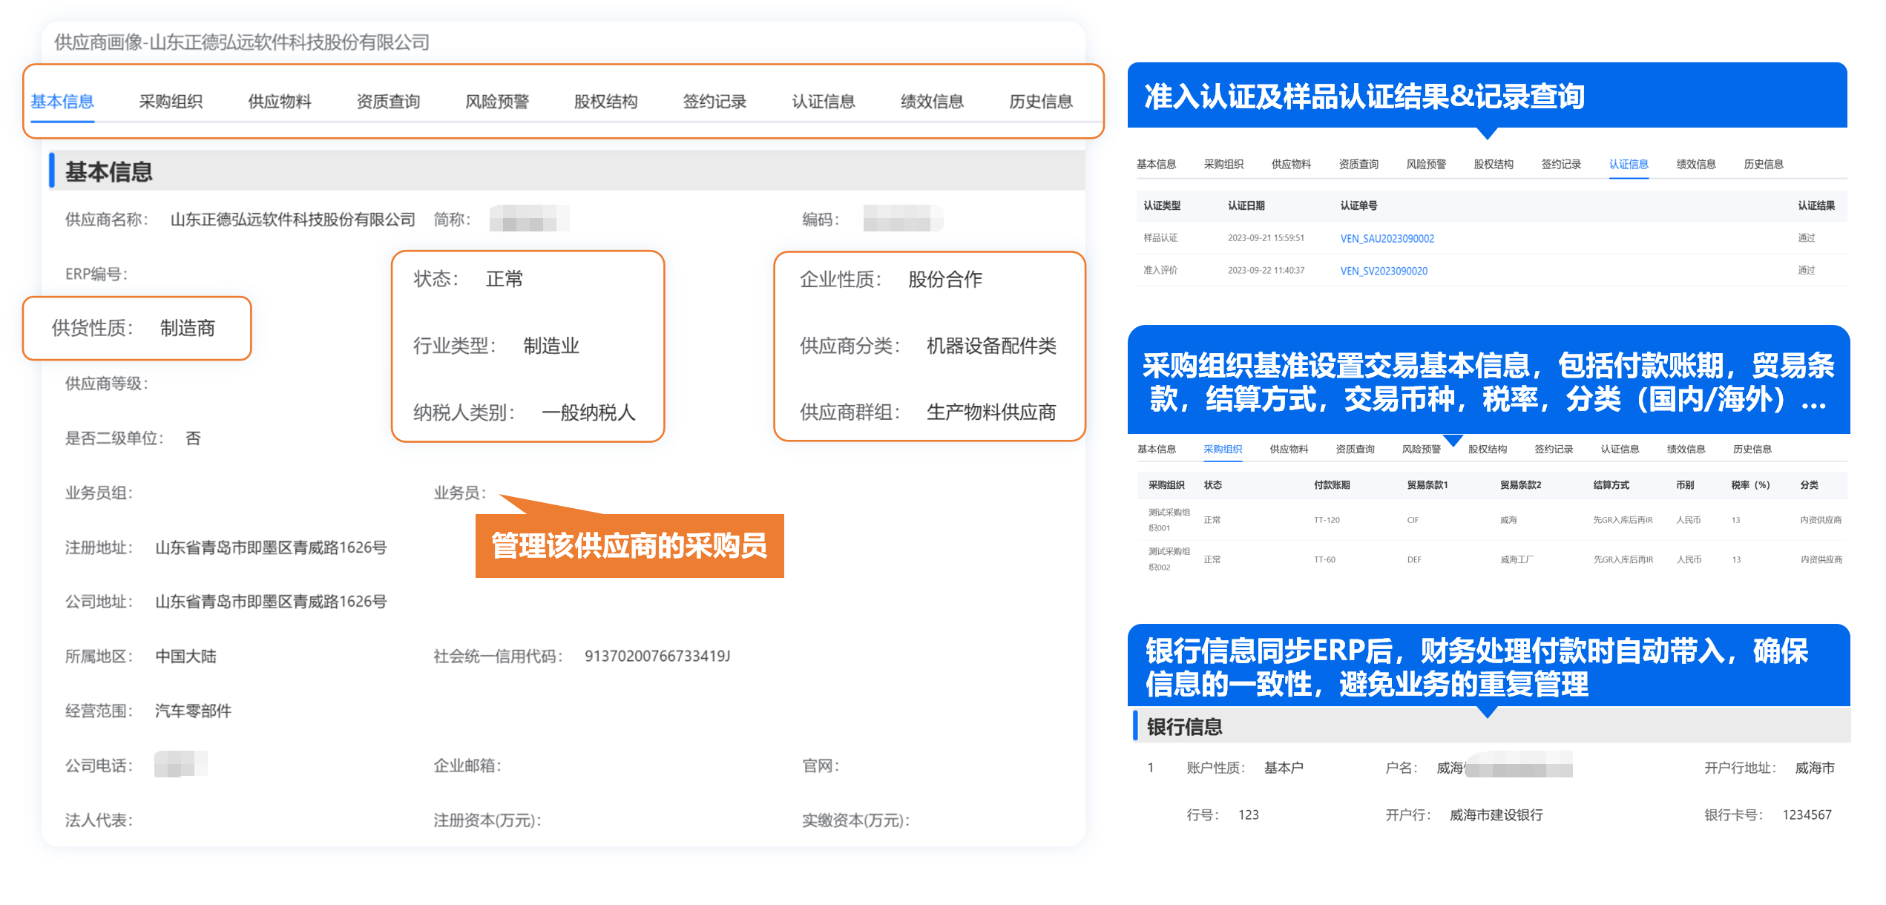Image resolution: width=1886 pixels, height=905 pixels.
Task: Open 签约记录 tab in main panel
Action: 714,102
